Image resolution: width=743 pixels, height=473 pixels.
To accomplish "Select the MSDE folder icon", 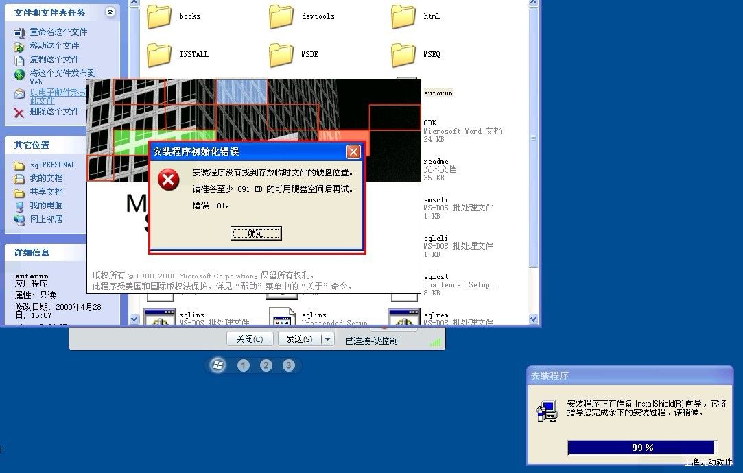I will click(281, 54).
